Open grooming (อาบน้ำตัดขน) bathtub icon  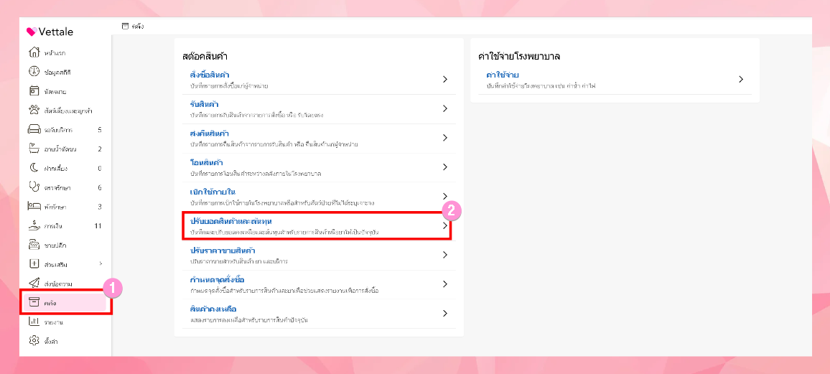coord(34,149)
